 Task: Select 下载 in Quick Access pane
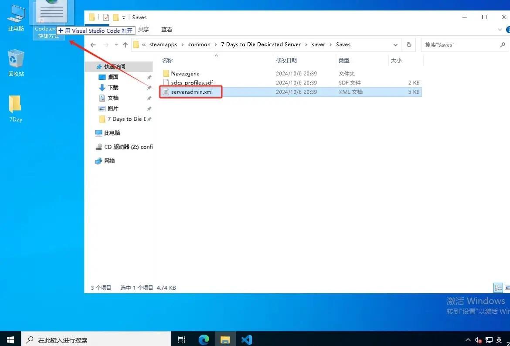click(x=113, y=88)
